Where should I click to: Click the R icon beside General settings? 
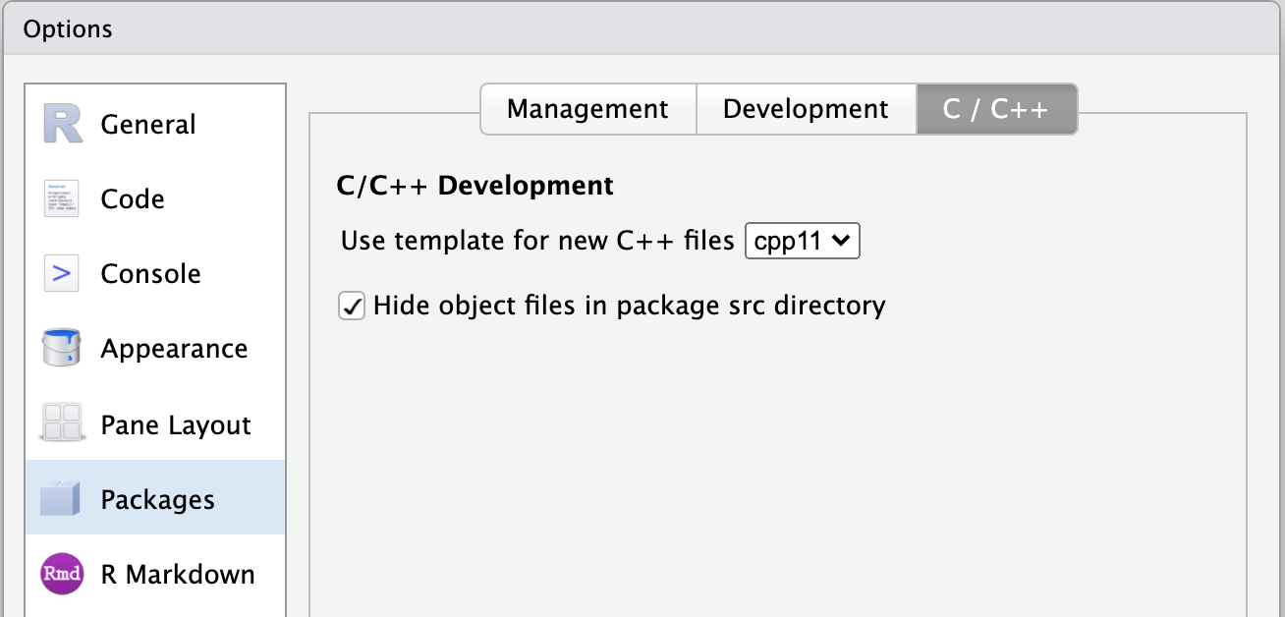coord(60,124)
